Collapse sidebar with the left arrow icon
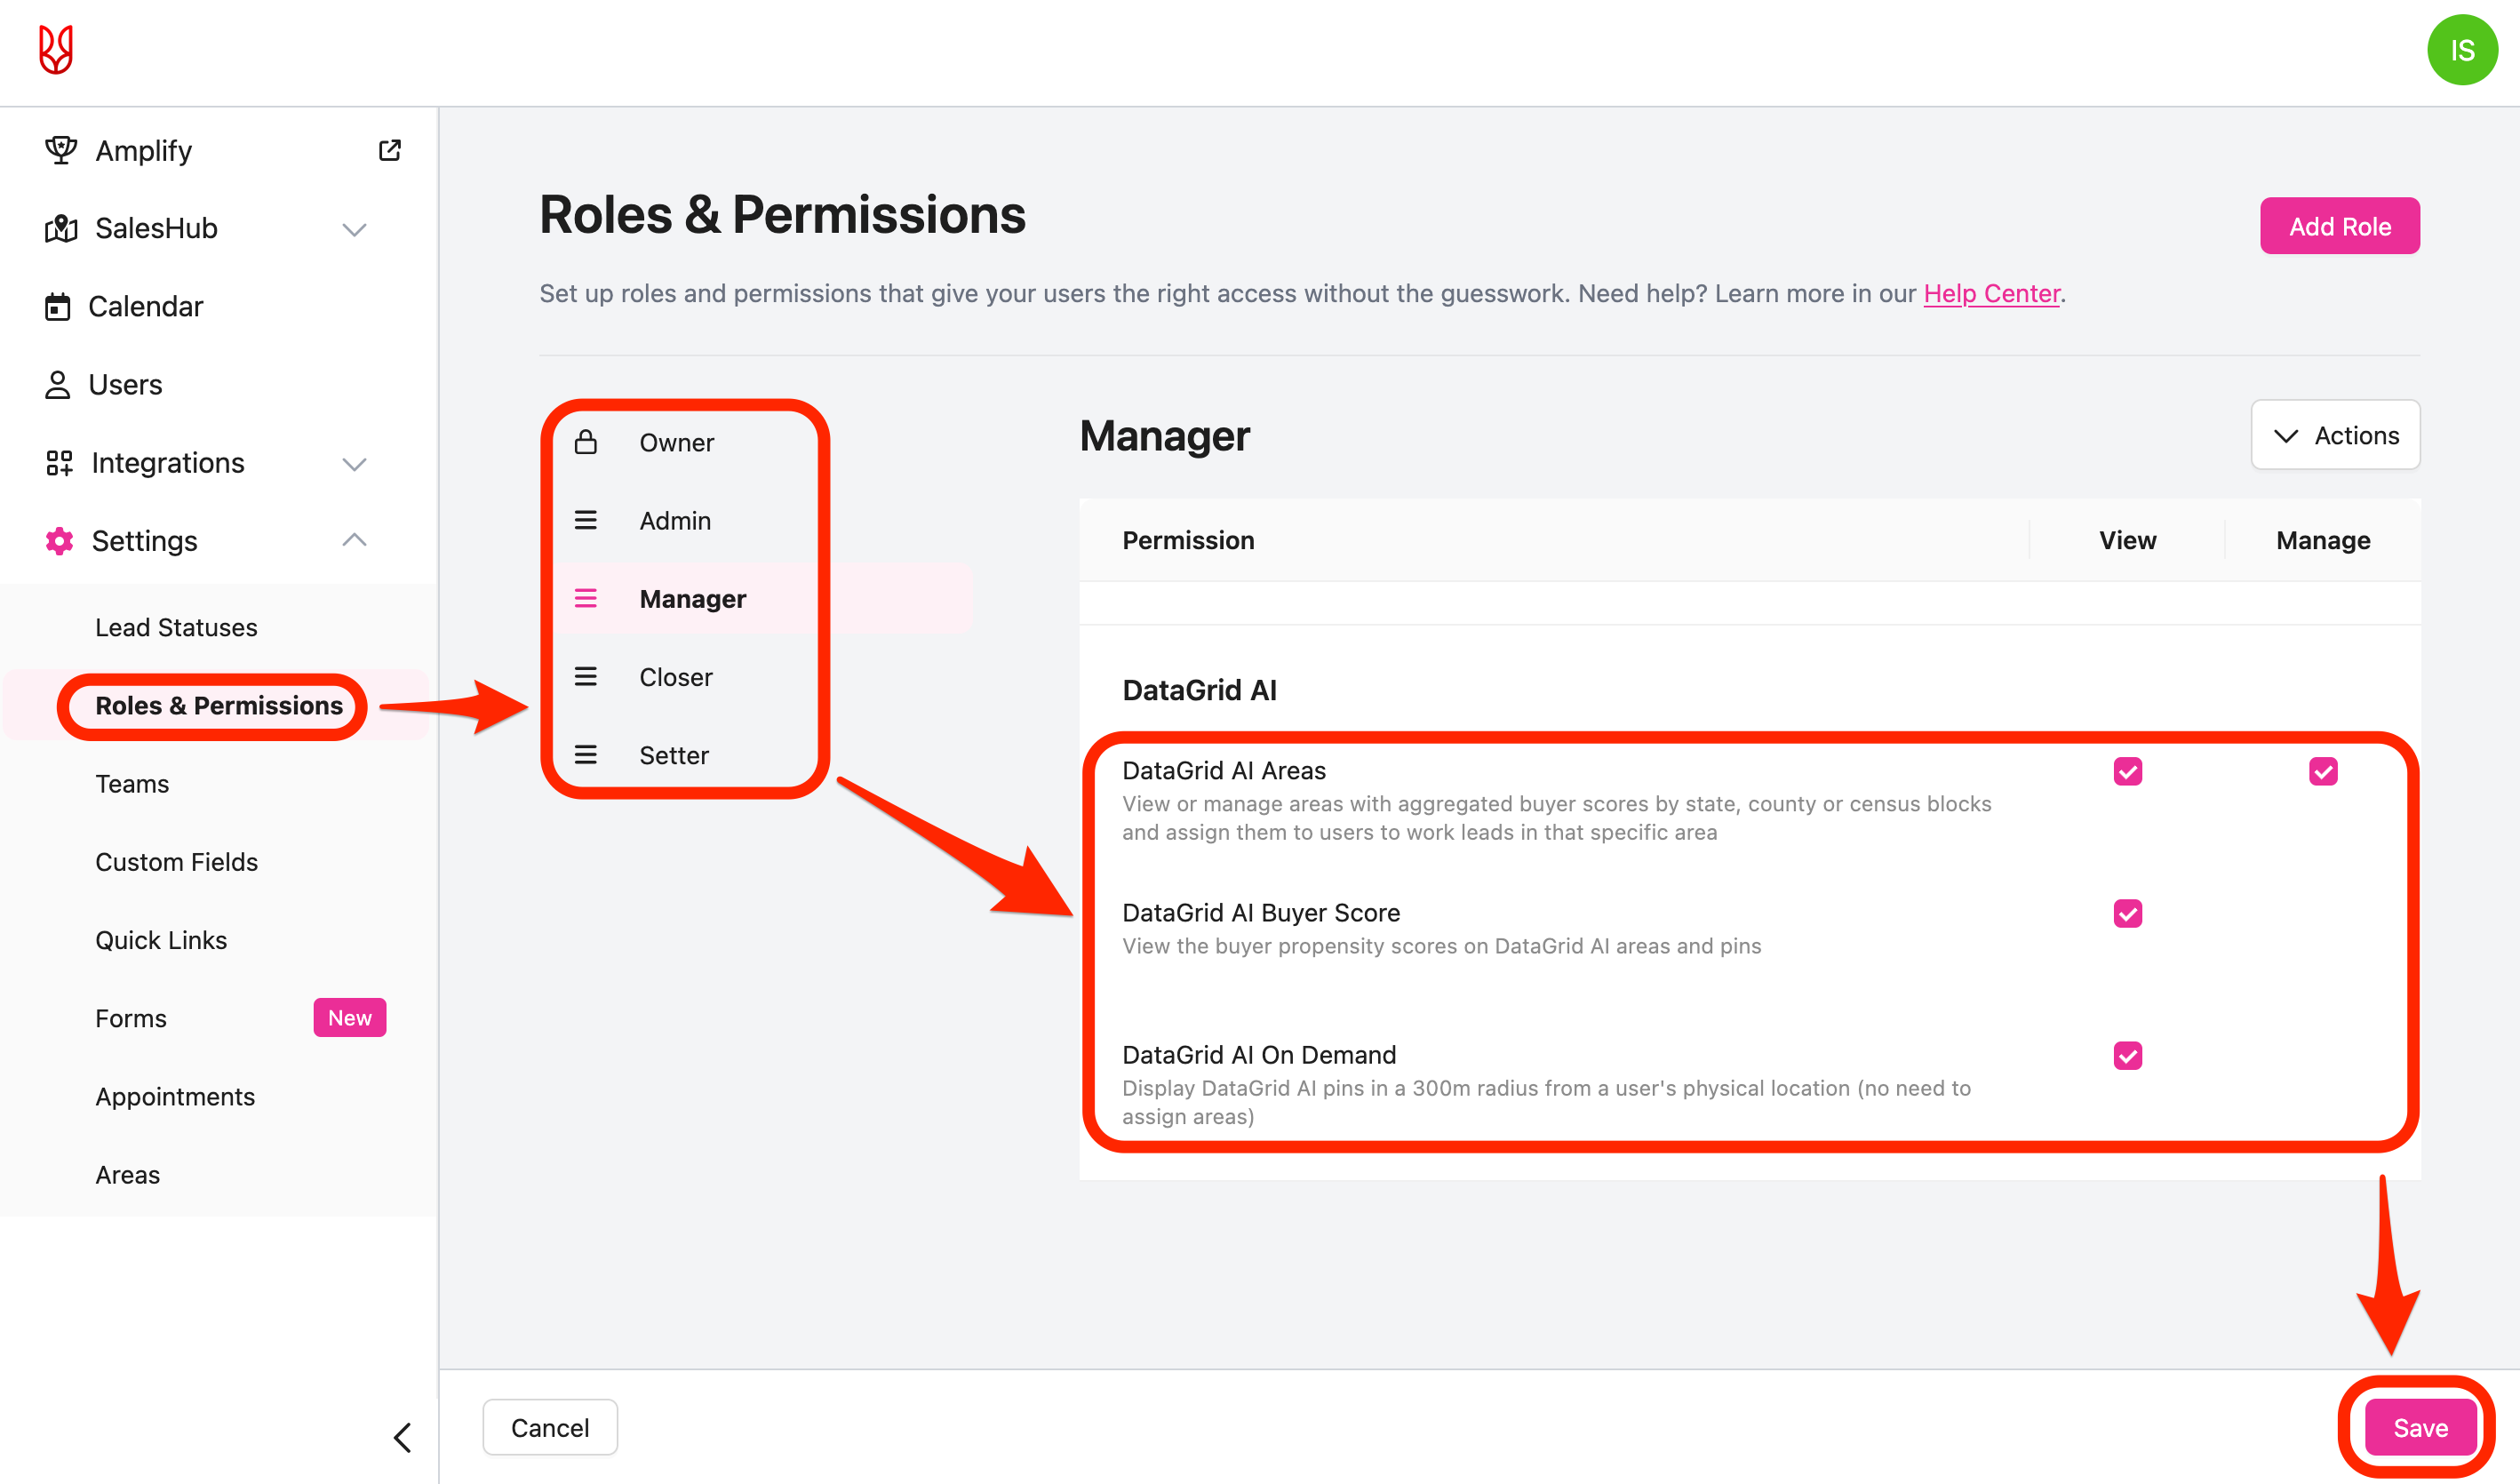 click(402, 1438)
